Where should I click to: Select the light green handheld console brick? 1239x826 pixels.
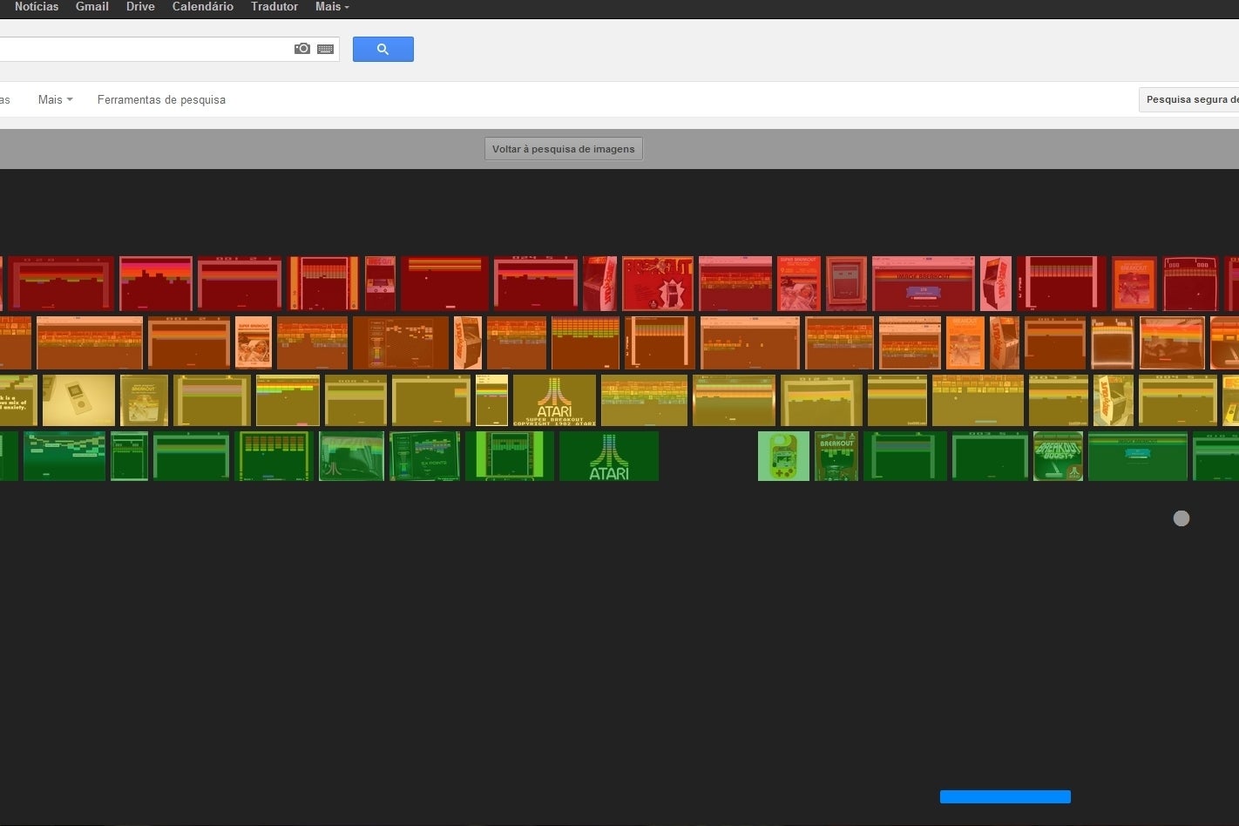coord(783,456)
